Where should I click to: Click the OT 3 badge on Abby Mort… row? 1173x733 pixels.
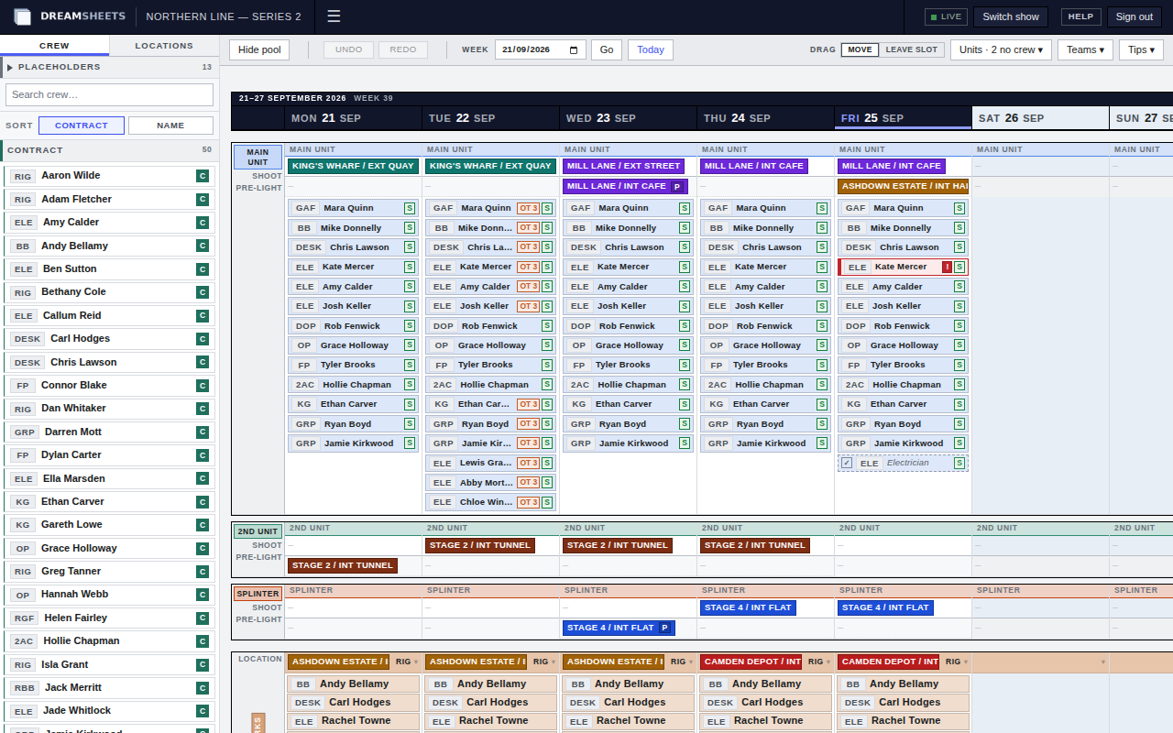coord(528,483)
